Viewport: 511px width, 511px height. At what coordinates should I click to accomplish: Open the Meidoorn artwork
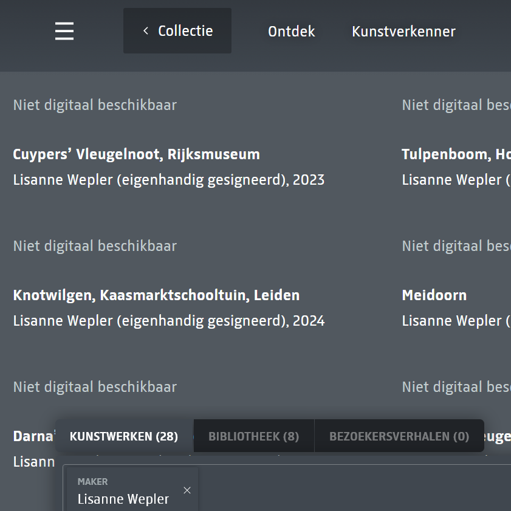[434, 295]
